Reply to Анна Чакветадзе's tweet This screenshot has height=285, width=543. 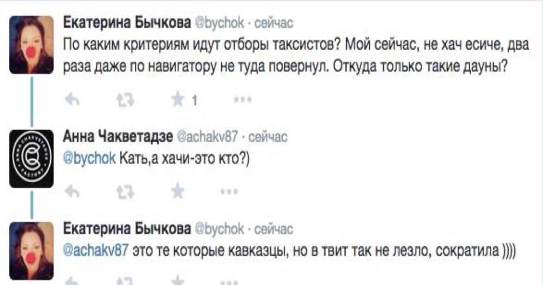tap(72, 192)
